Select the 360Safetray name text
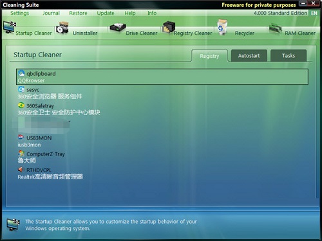The height and width of the screenshot is (241, 322). (40, 106)
